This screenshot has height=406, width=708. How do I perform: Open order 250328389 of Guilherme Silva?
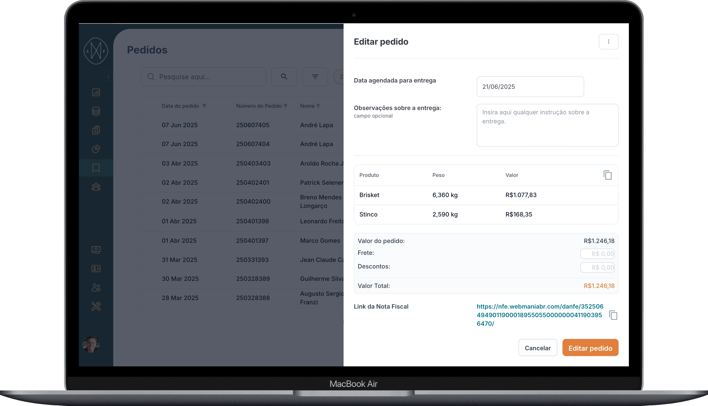(x=242, y=279)
